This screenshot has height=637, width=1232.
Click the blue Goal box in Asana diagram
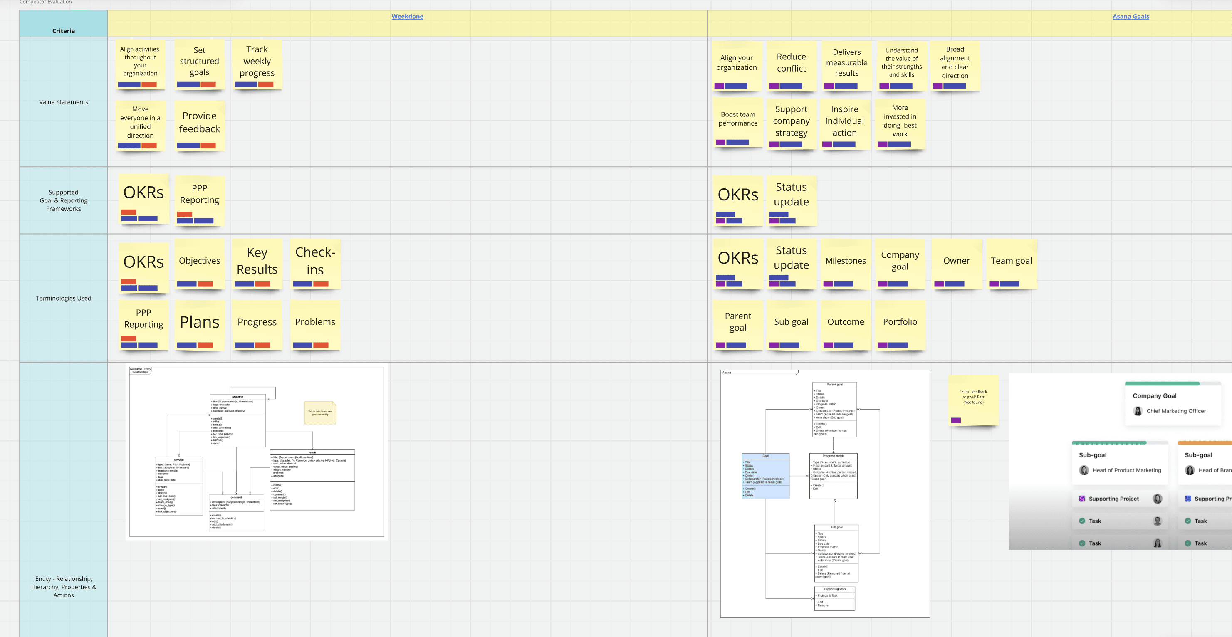(765, 476)
